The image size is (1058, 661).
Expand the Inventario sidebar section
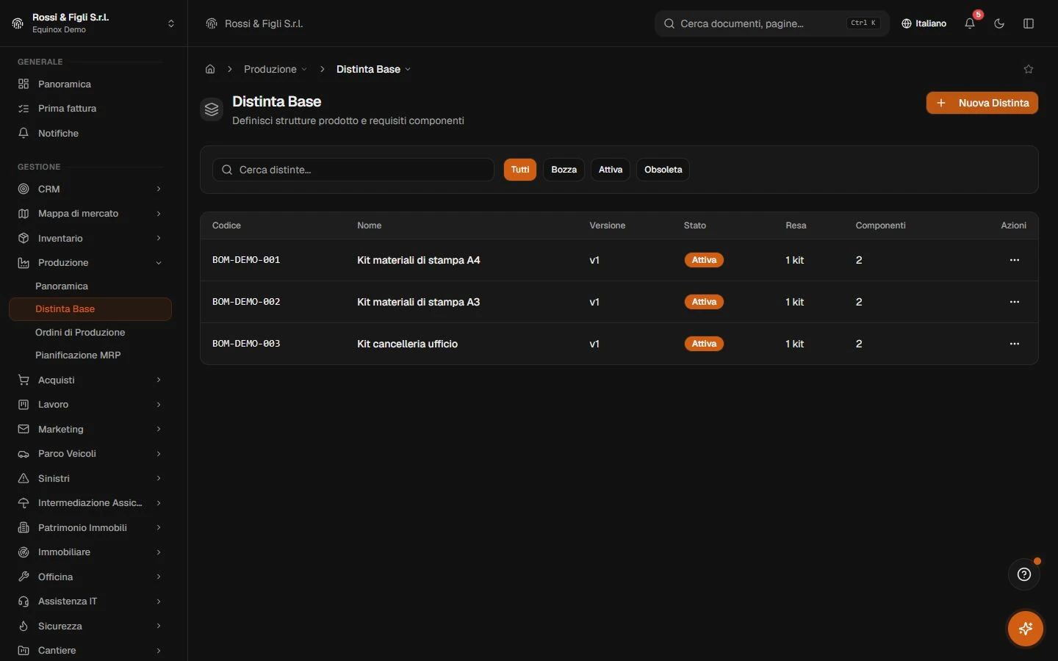[90, 238]
